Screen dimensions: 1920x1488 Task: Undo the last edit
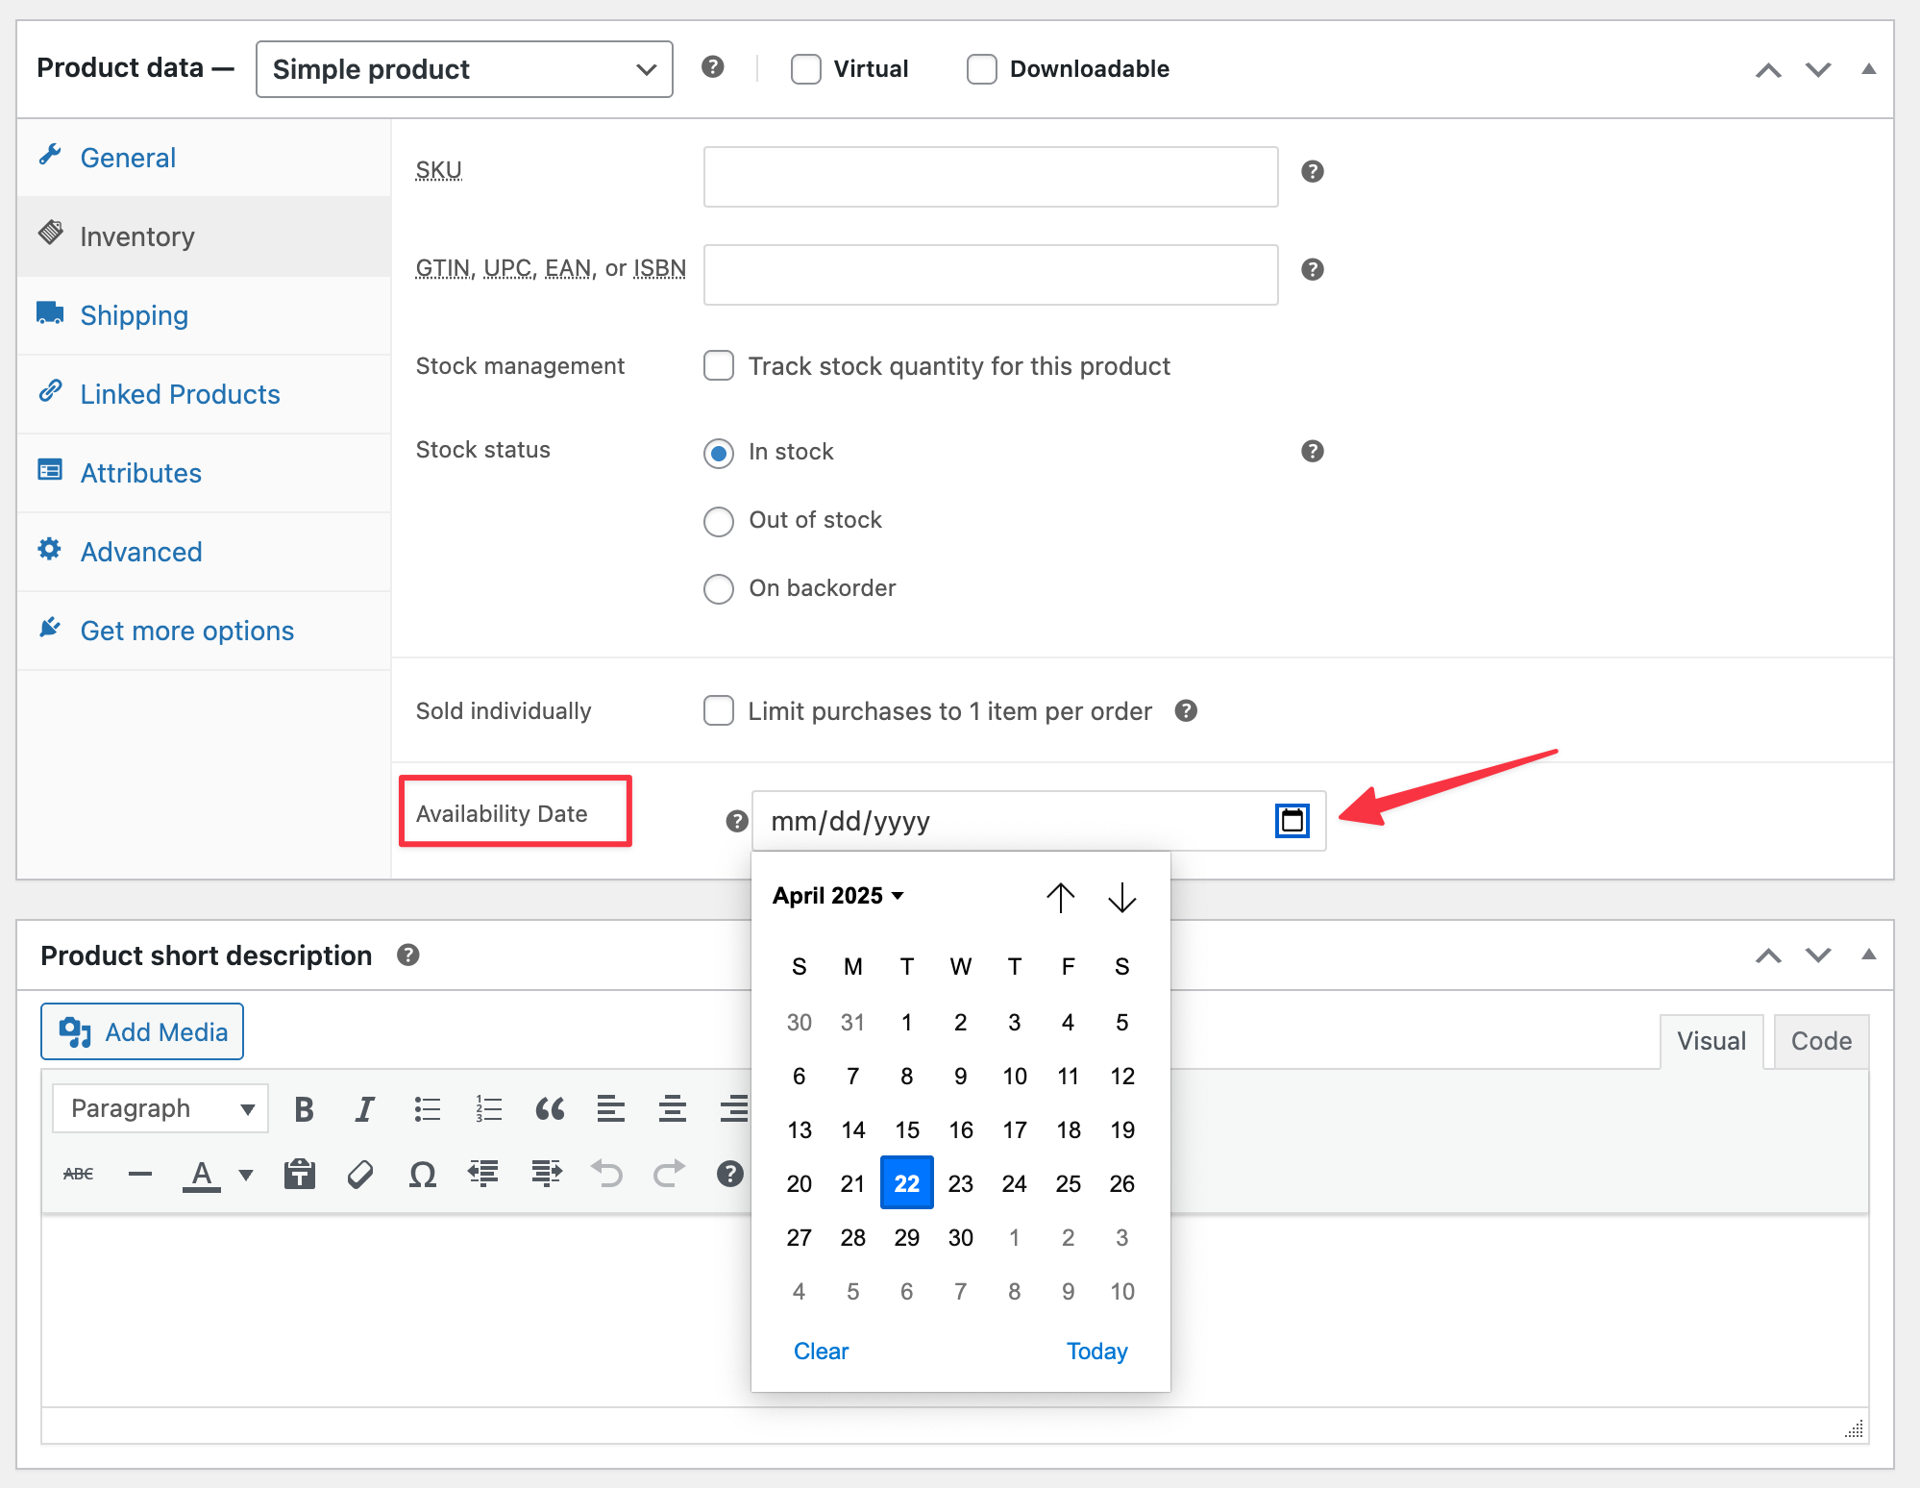coord(607,1174)
